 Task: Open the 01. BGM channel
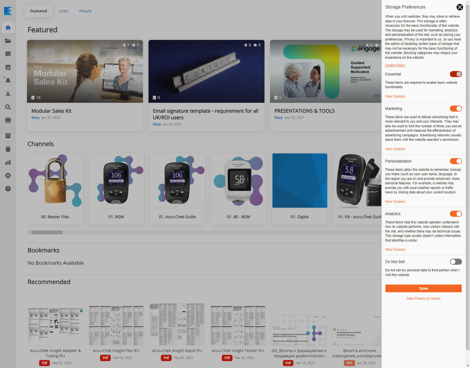point(116,189)
